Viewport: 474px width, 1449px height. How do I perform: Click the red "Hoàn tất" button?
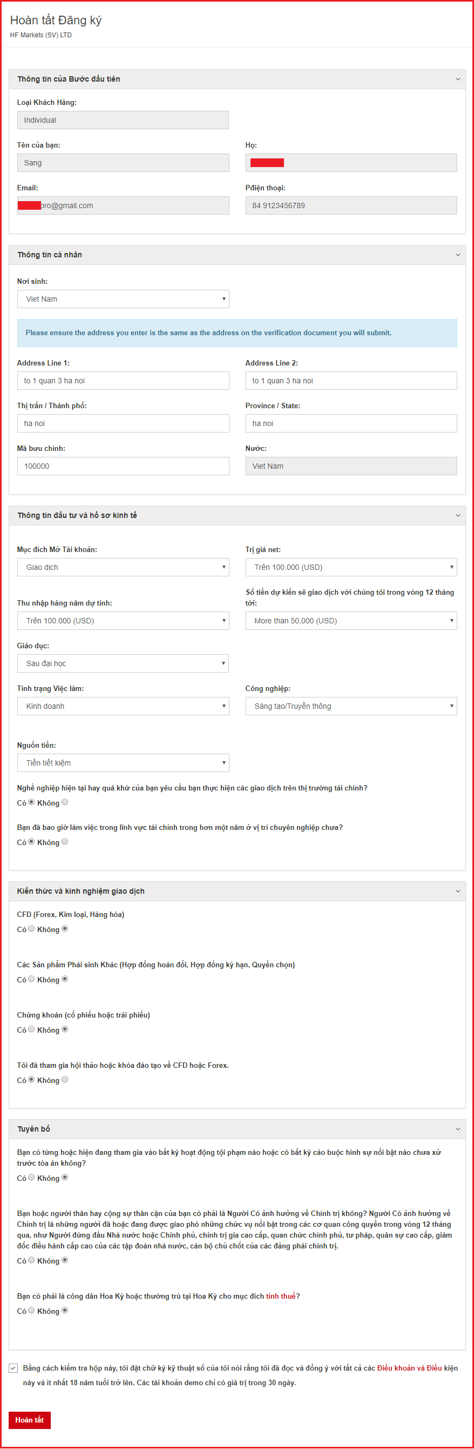[30, 1420]
